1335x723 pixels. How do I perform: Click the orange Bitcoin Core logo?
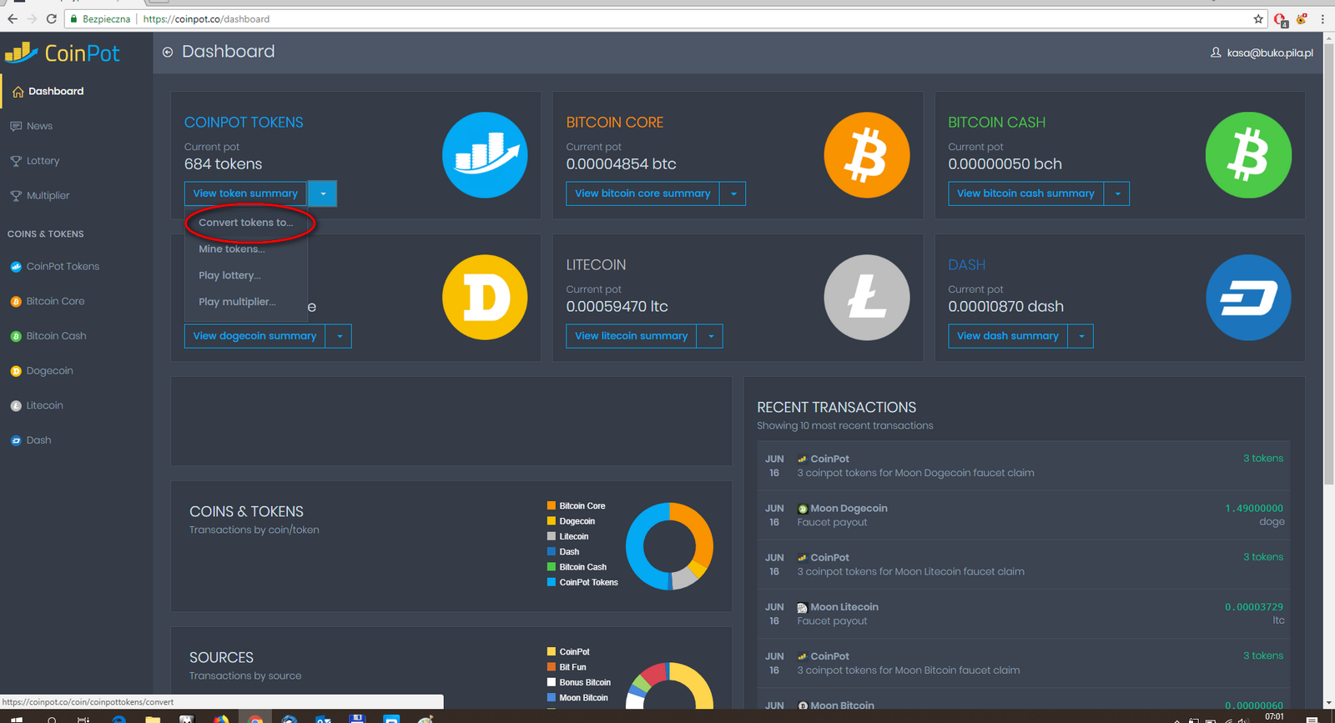[867, 155]
